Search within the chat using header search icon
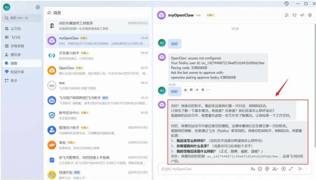The height and width of the screenshot is (180, 316). click(x=286, y=15)
